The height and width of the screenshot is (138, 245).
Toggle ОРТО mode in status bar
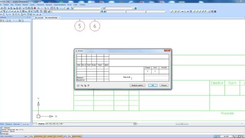(x=65, y=136)
